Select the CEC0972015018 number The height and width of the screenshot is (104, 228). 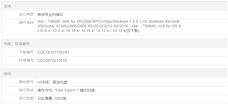pos(52,60)
